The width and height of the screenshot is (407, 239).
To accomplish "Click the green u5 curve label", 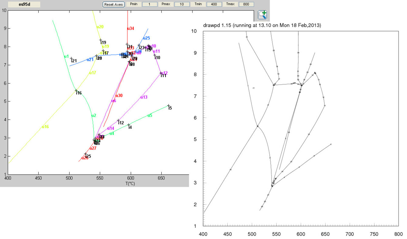I will [x=150, y=115].
